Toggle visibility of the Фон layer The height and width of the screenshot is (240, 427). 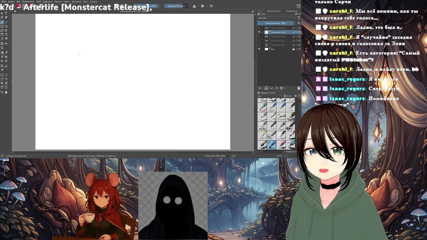[259, 49]
